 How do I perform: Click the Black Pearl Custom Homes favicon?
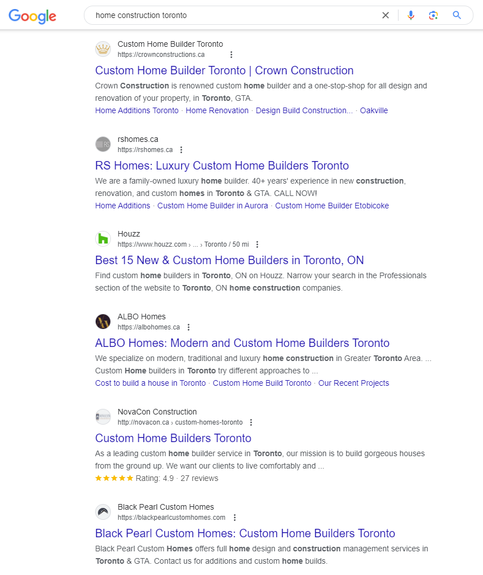(103, 511)
